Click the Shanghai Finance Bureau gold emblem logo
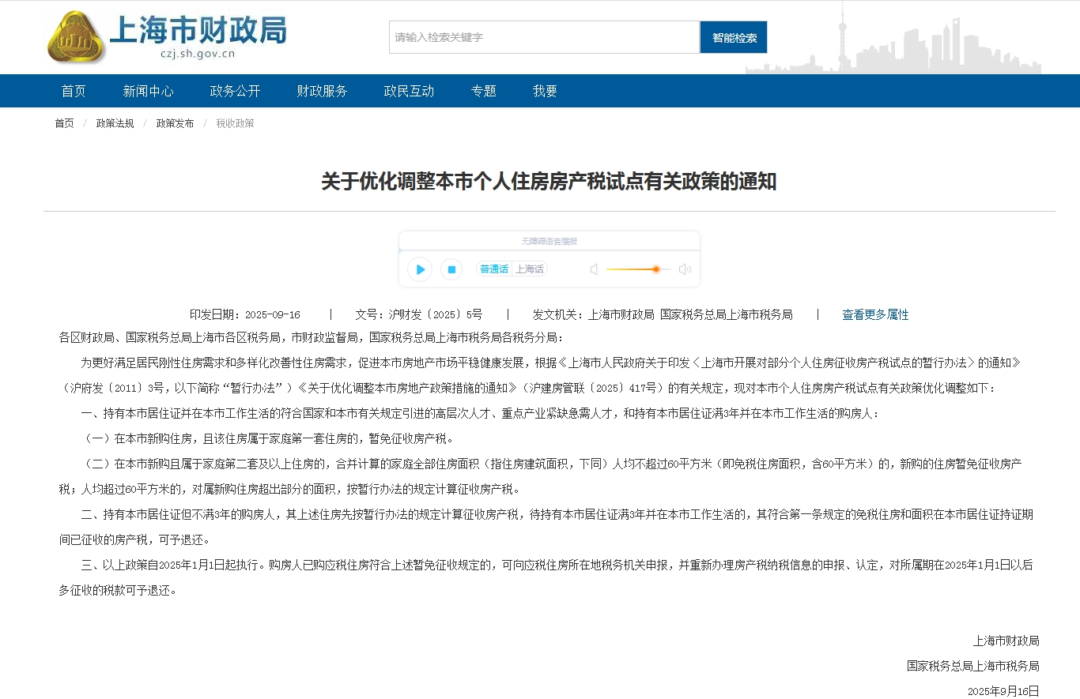 pos(76,38)
